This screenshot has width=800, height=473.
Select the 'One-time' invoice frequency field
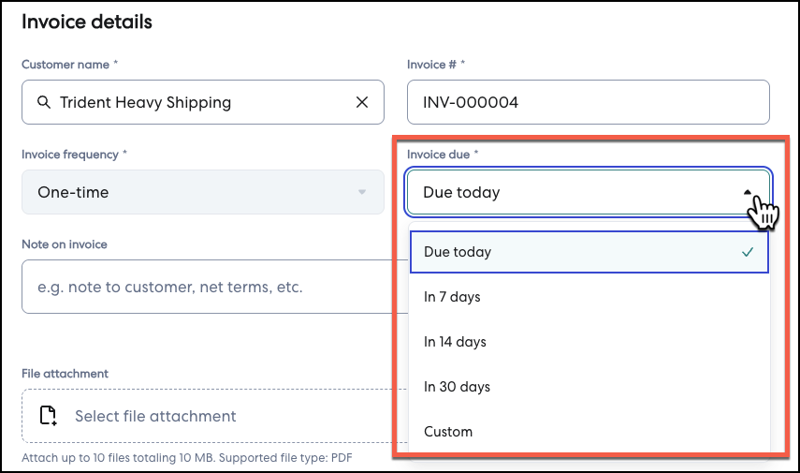[187, 192]
